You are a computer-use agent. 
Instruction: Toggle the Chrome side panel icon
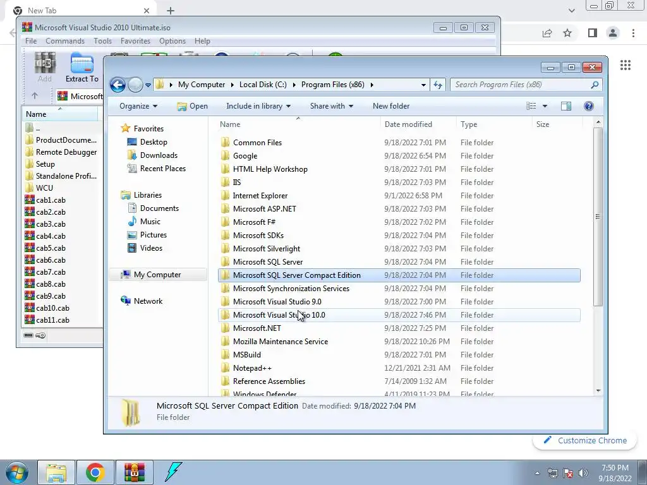(x=593, y=33)
